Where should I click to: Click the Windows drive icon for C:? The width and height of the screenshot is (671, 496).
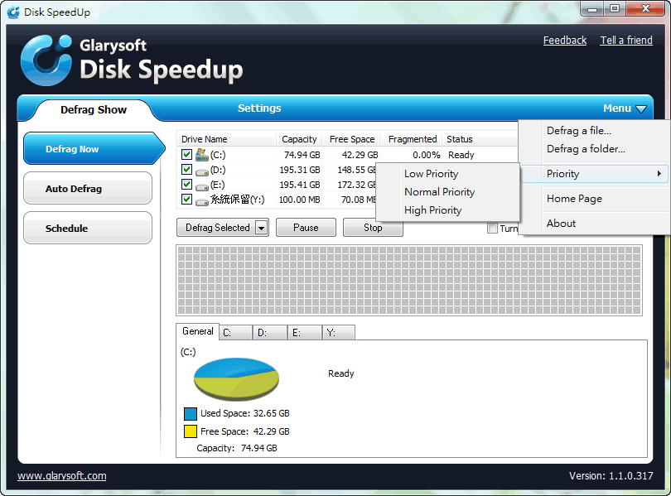point(201,154)
